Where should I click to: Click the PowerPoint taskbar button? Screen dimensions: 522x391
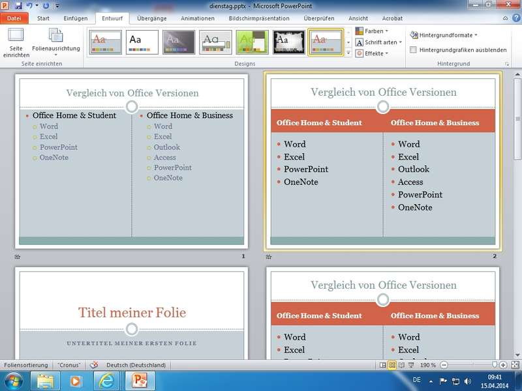tap(140, 381)
